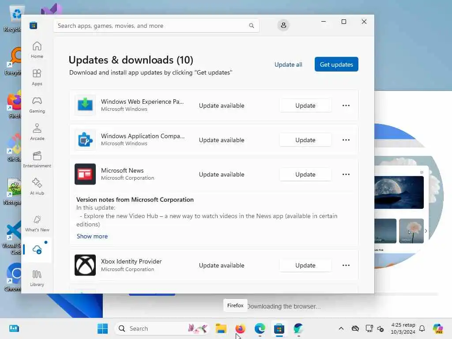Click the Update all link
This screenshot has height=339, width=452.
click(288, 64)
